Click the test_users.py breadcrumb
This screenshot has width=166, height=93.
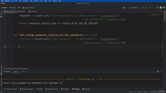(x=28, y=7)
